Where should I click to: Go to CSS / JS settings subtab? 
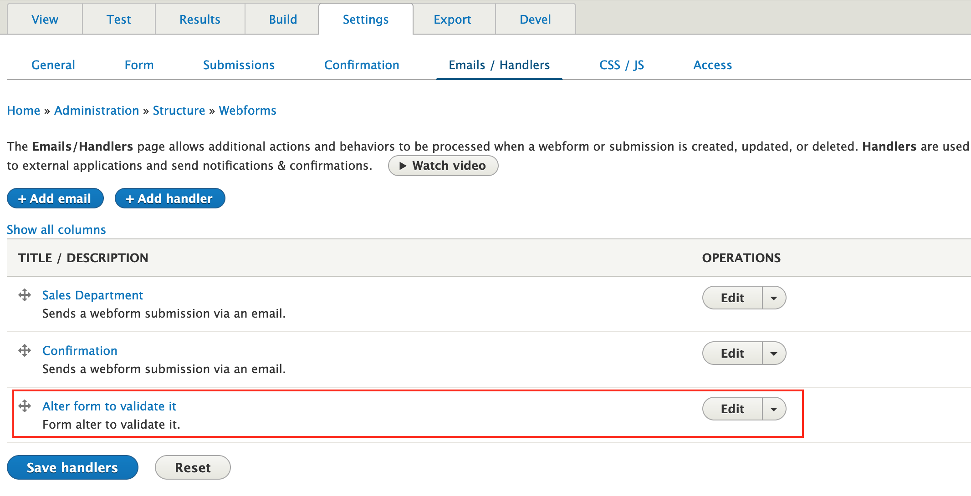coord(621,65)
